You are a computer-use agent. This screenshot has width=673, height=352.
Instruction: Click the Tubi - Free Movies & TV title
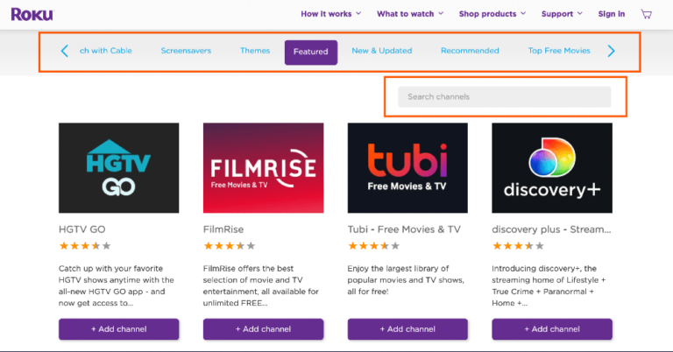pyautogui.click(x=404, y=229)
